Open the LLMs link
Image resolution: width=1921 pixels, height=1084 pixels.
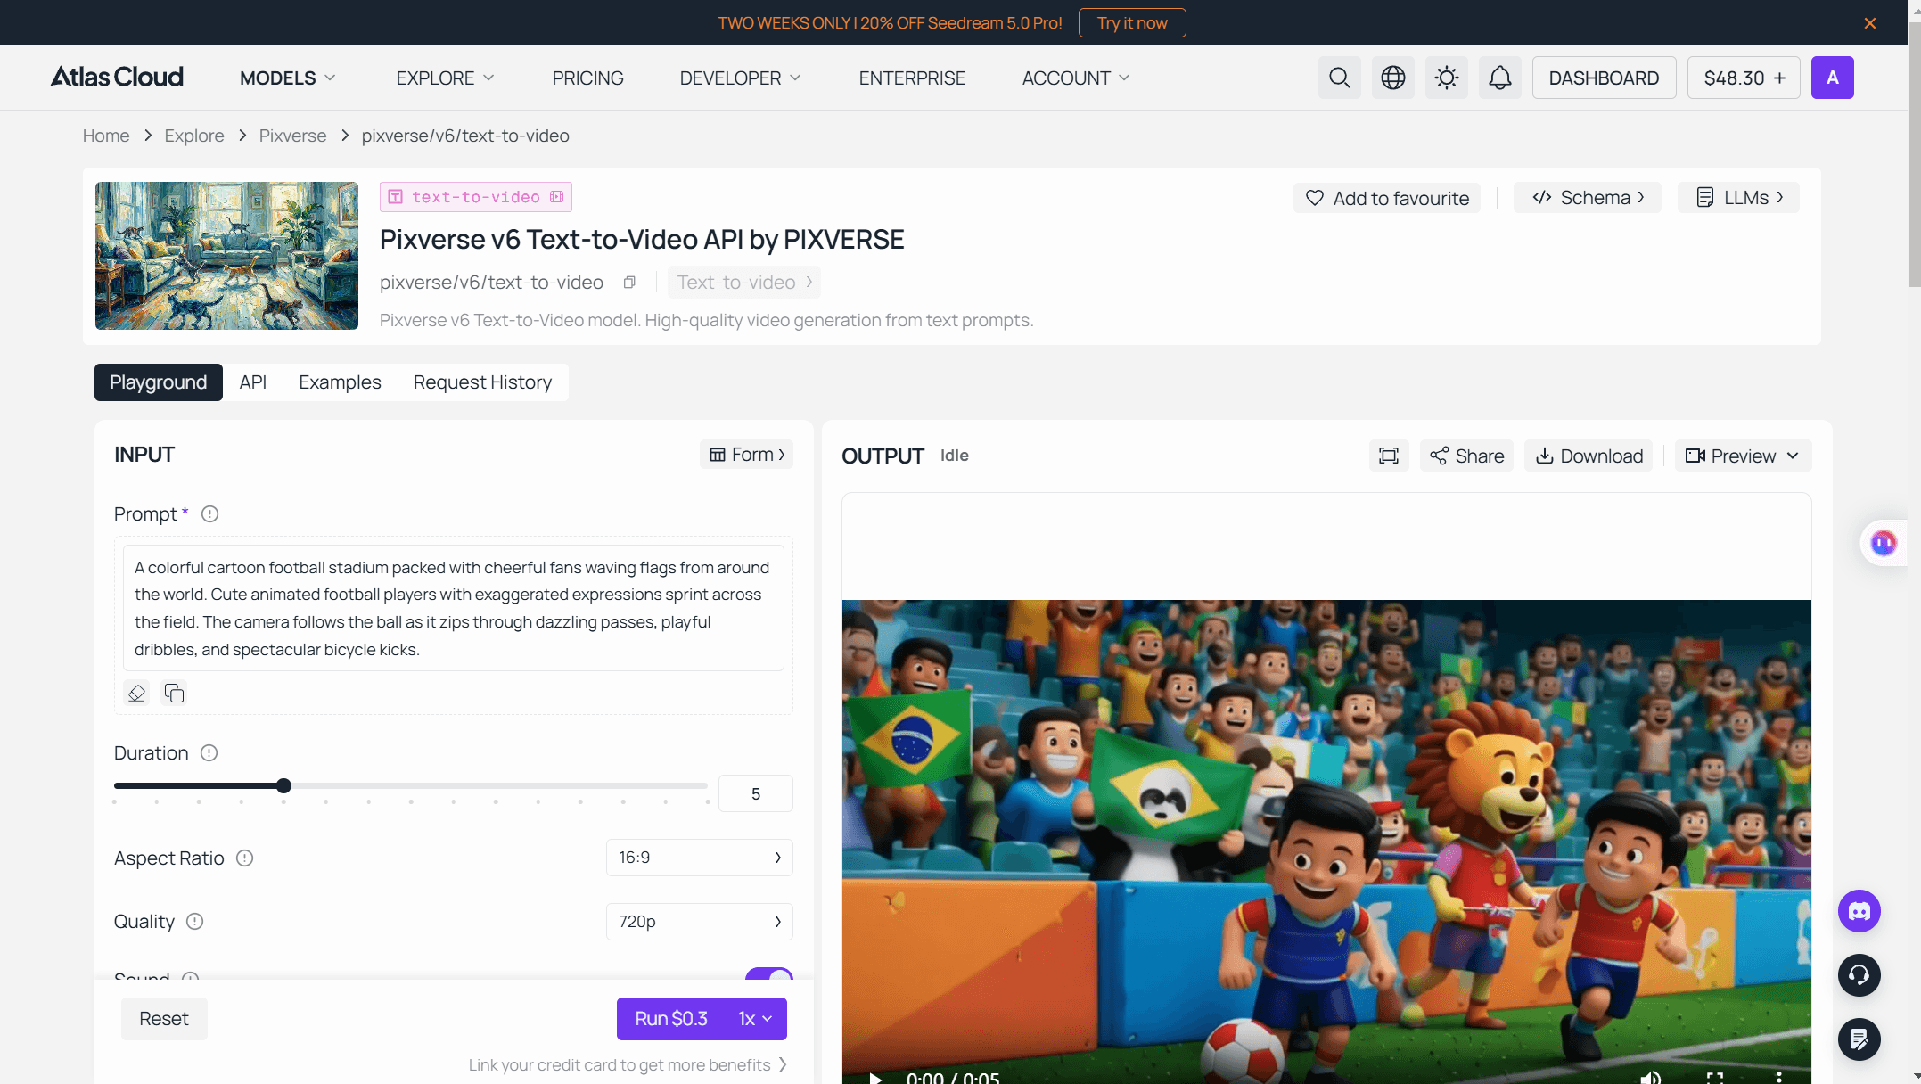[x=1738, y=198]
